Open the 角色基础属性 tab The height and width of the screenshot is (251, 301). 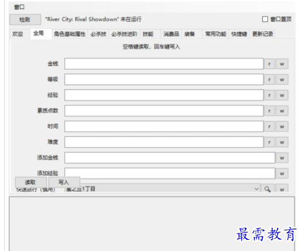70,34
